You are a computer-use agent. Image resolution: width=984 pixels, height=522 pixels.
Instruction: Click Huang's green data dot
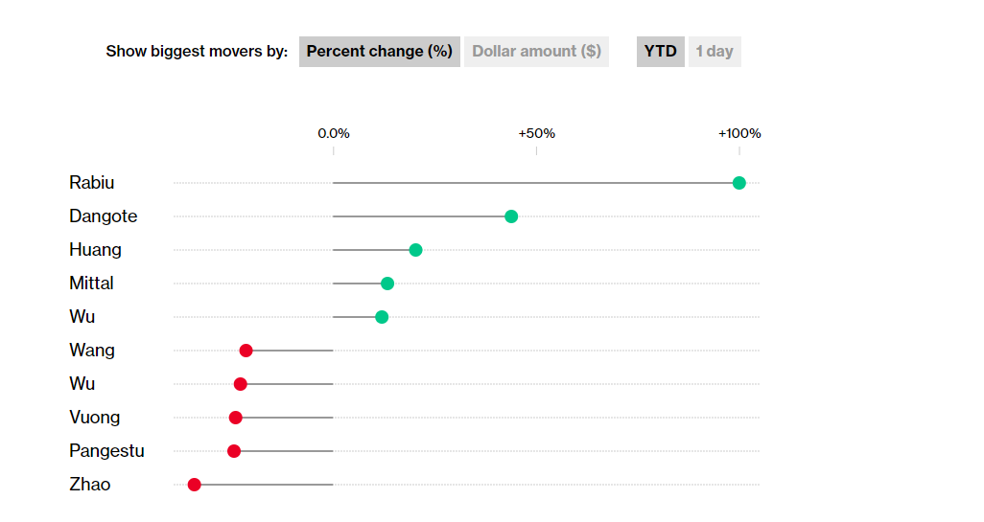click(x=415, y=250)
